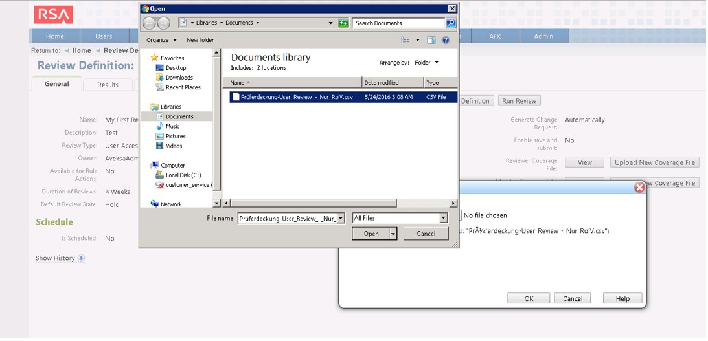
Task: Expand the Arrange by Folder dropdown
Action: click(427, 63)
